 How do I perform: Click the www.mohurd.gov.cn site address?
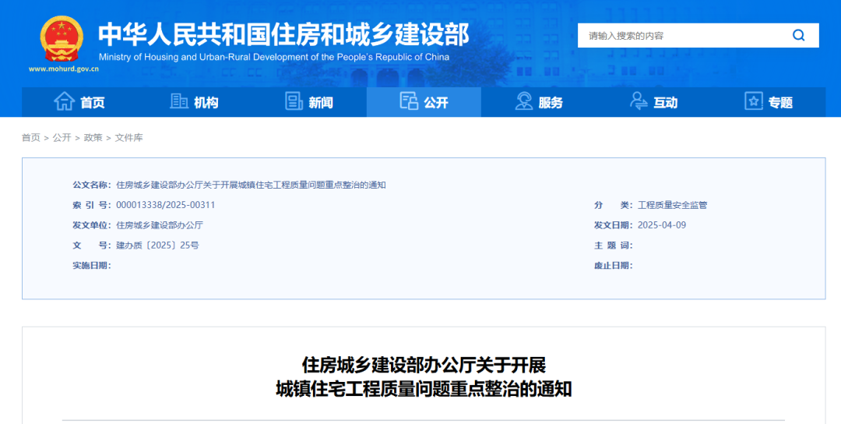[x=64, y=69]
